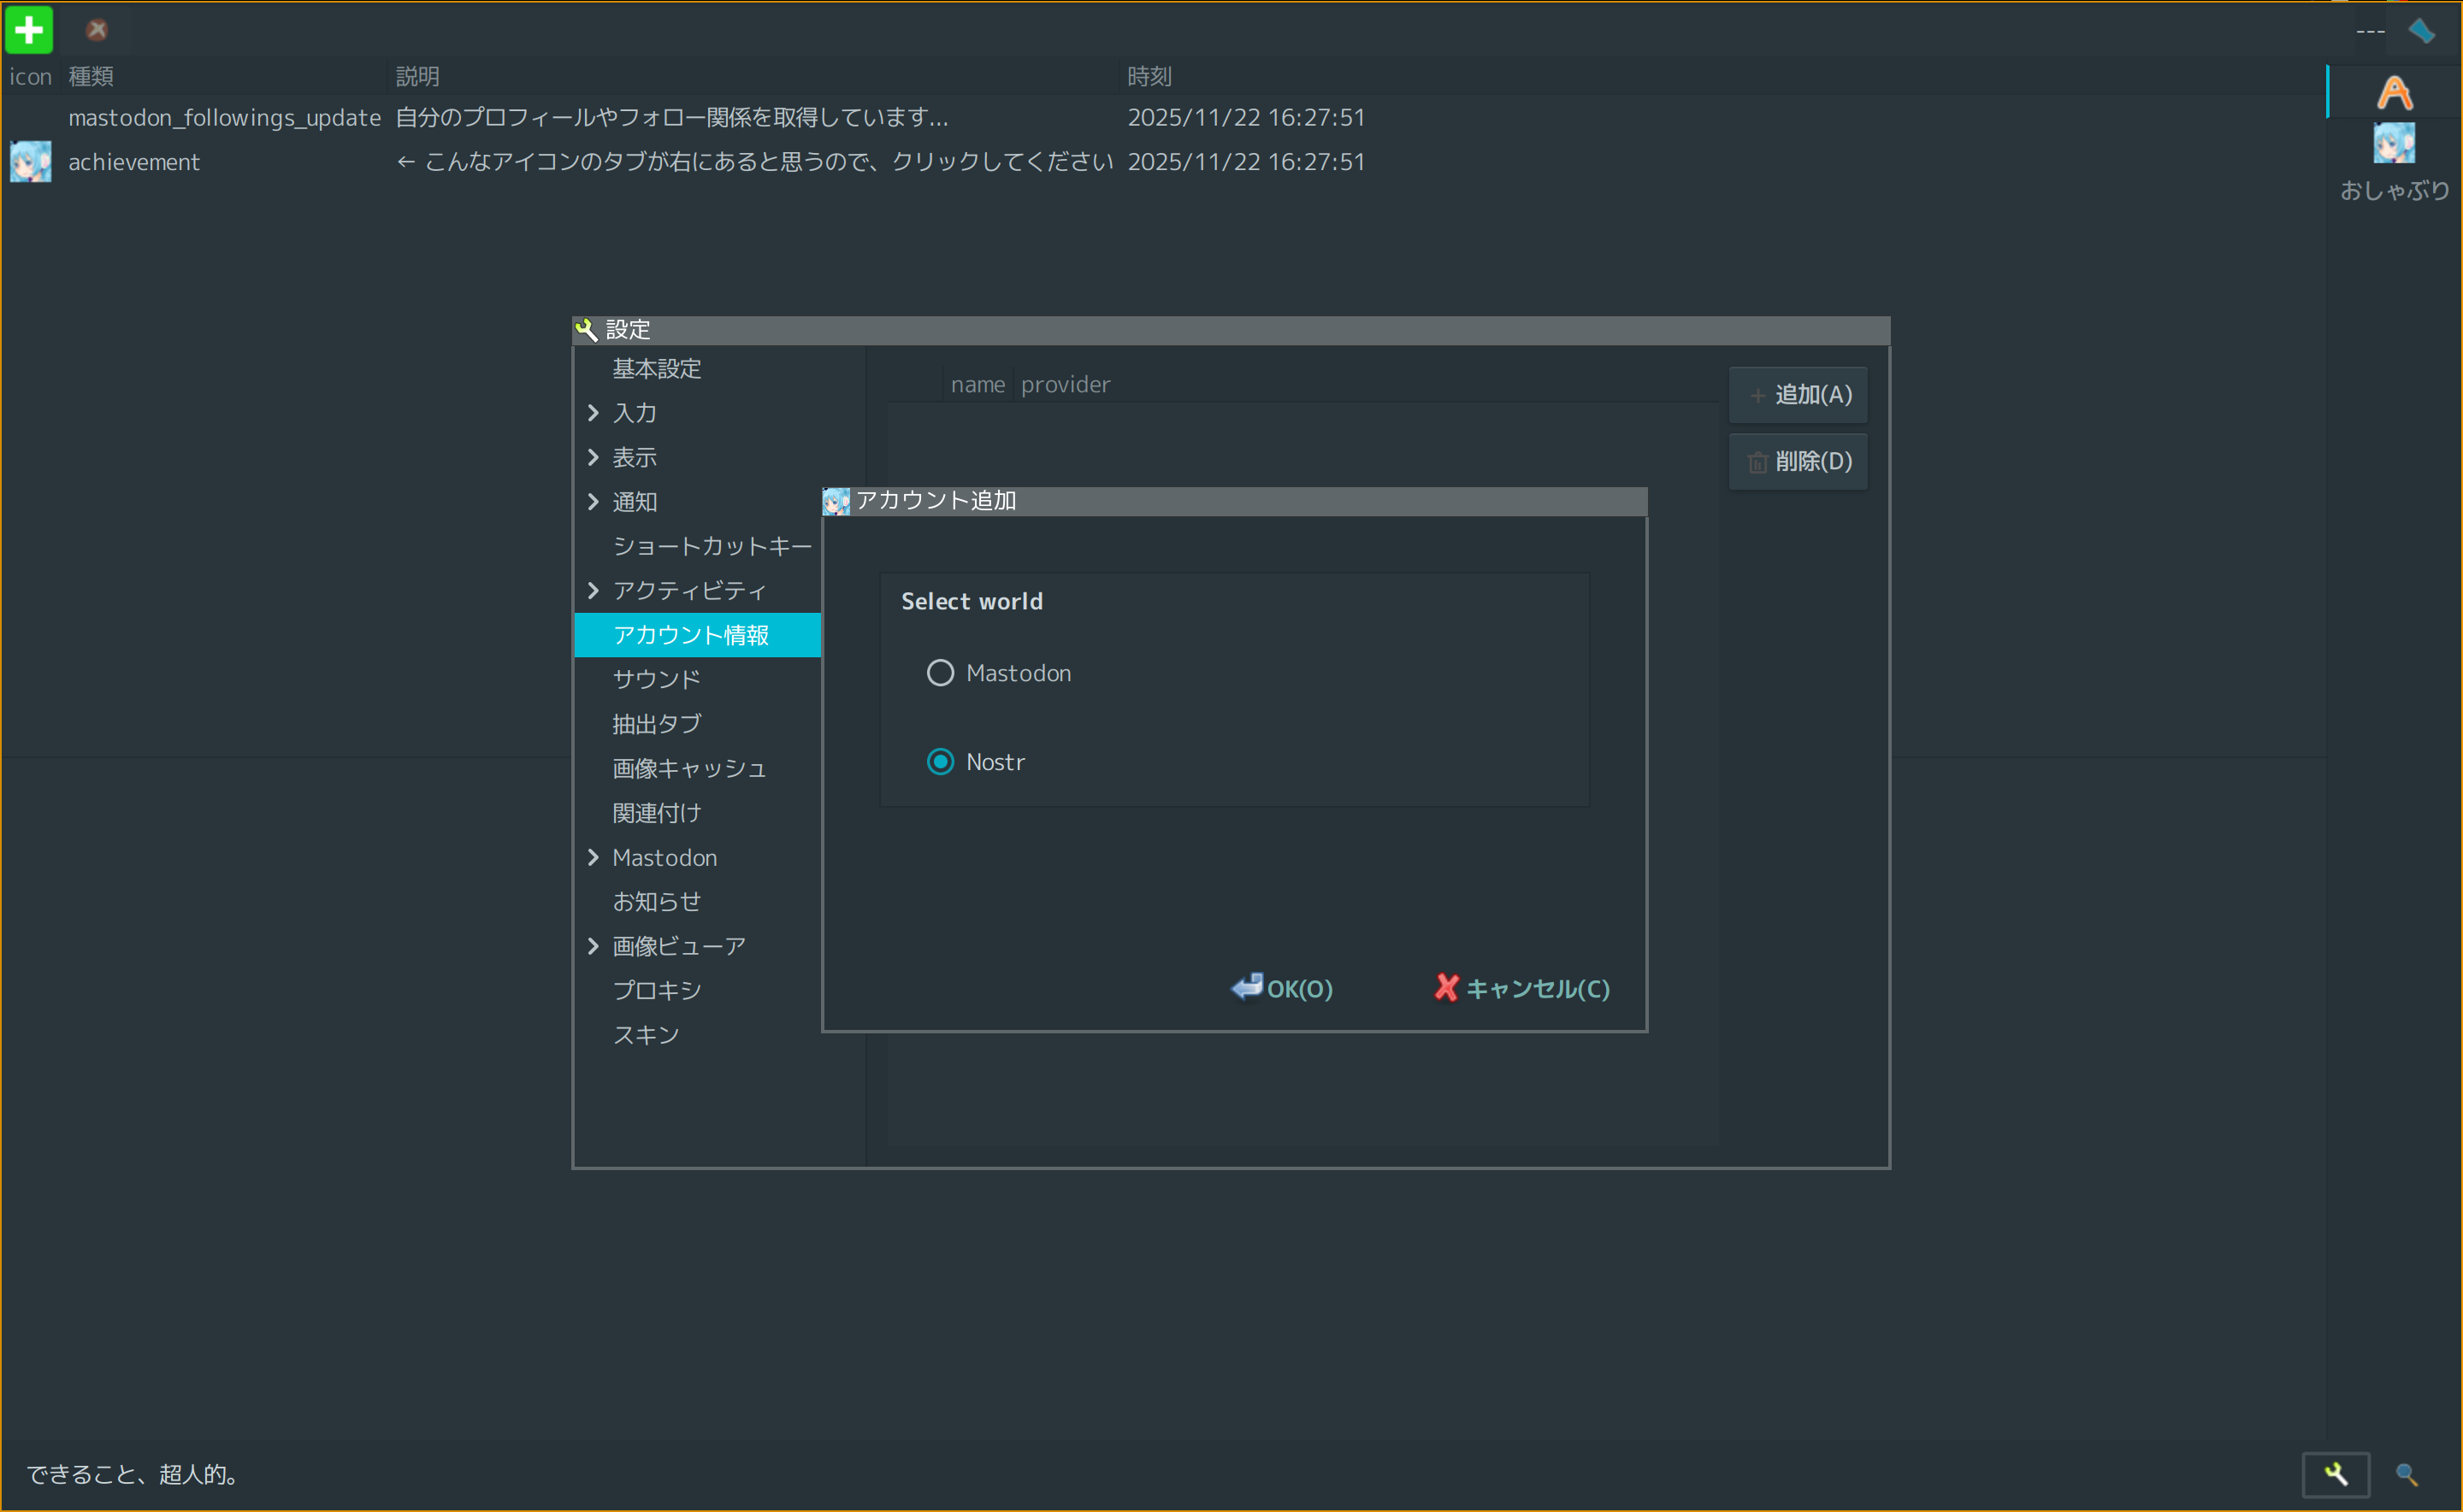Screen dimensions: 2463x1512
Task: Expand the 画像ビューア tree node
Action: coord(594,946)
